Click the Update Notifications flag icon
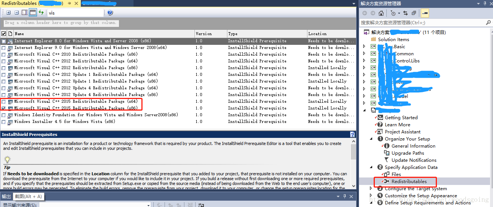Image resolution: width=493 pixels, height=207 pixels. point(387,160)
